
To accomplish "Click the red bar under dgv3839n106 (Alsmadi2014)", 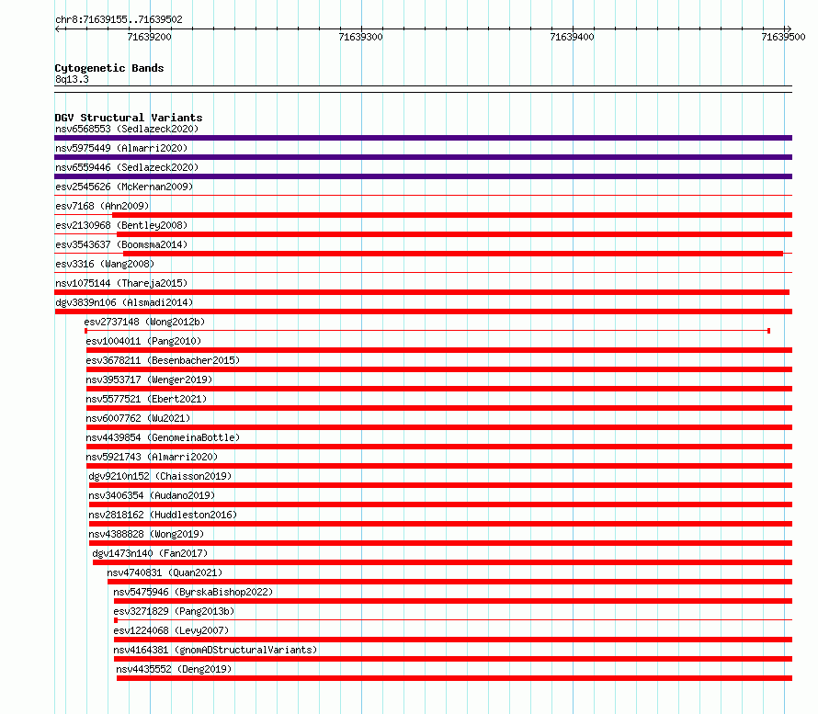I will [x=423, y=312].
